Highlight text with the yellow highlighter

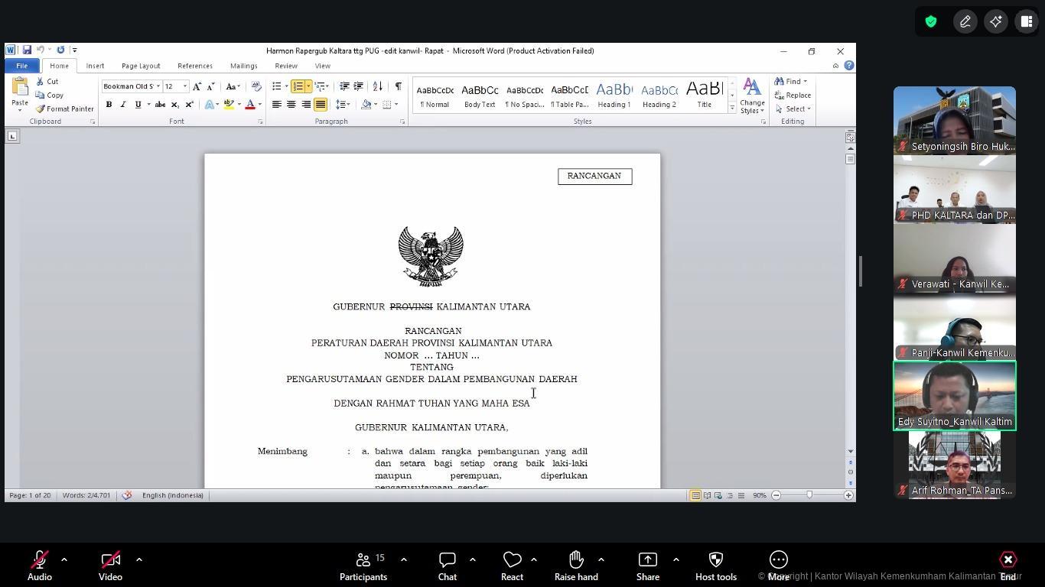click(x=228, y=104)
